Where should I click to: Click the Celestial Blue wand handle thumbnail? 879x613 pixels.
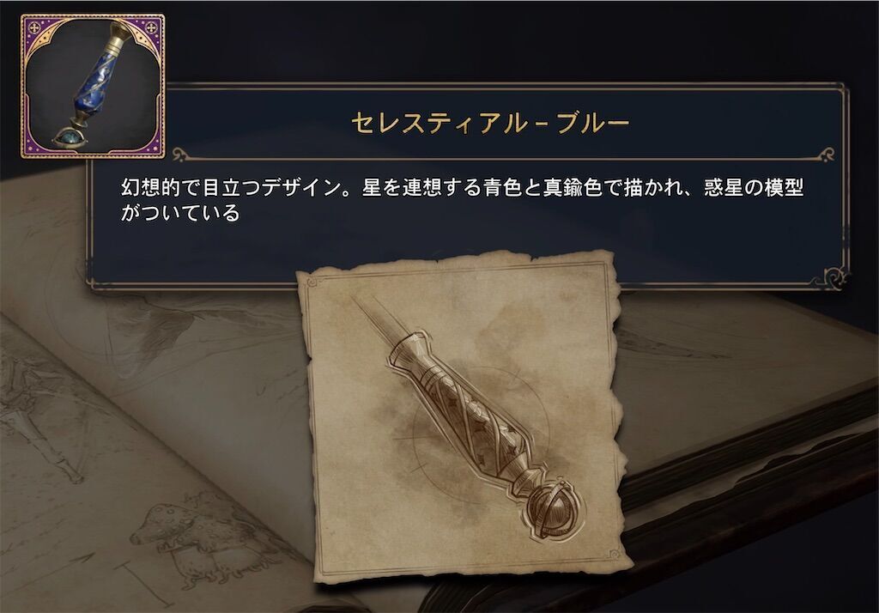point(93,87)
